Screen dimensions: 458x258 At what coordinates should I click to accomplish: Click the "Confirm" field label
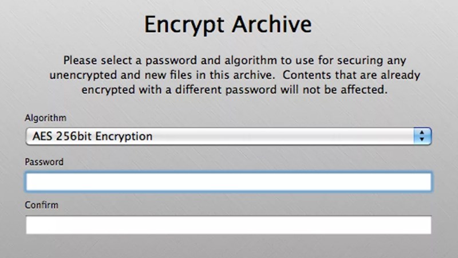[42, 205]
